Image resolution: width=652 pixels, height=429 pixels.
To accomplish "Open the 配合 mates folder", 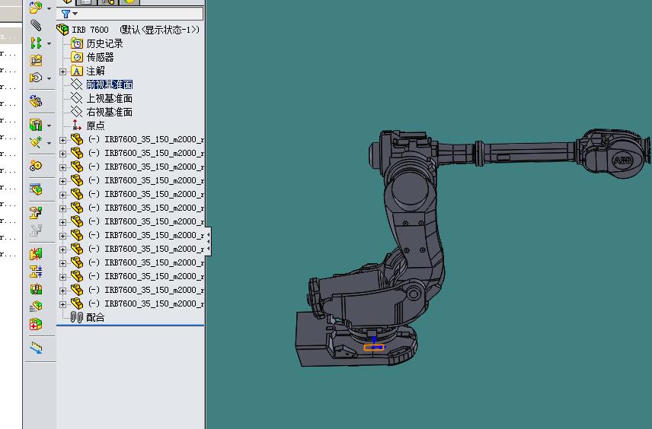I will [95, 317].
